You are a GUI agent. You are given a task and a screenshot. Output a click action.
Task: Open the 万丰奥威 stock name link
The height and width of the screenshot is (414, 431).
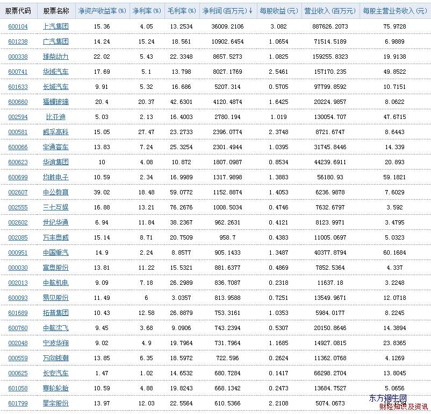click(x=56, y=238)
